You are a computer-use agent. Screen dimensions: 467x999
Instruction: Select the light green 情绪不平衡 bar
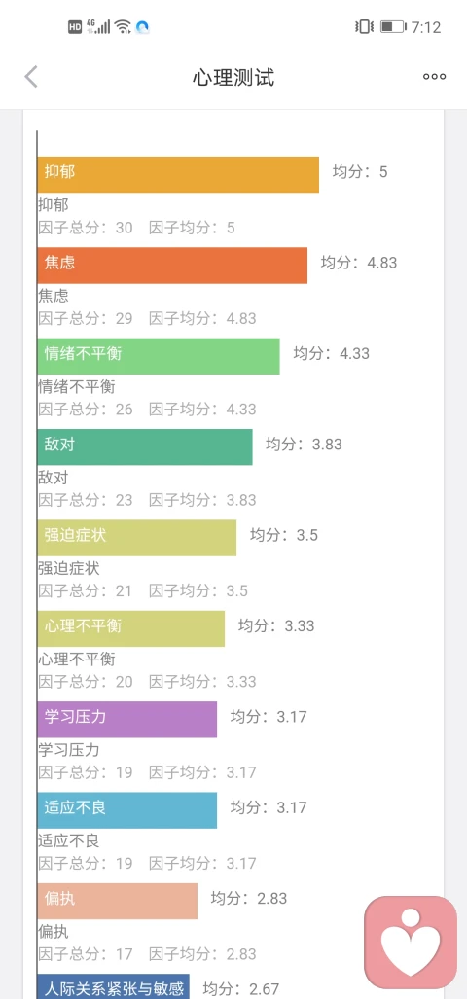tap(158, 356)
